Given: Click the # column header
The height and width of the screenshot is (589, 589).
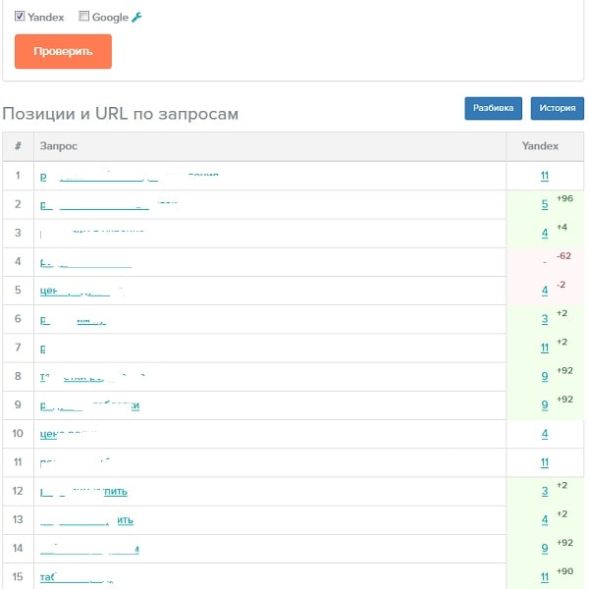Looking at the screenshot, I should tap(18, 146).
